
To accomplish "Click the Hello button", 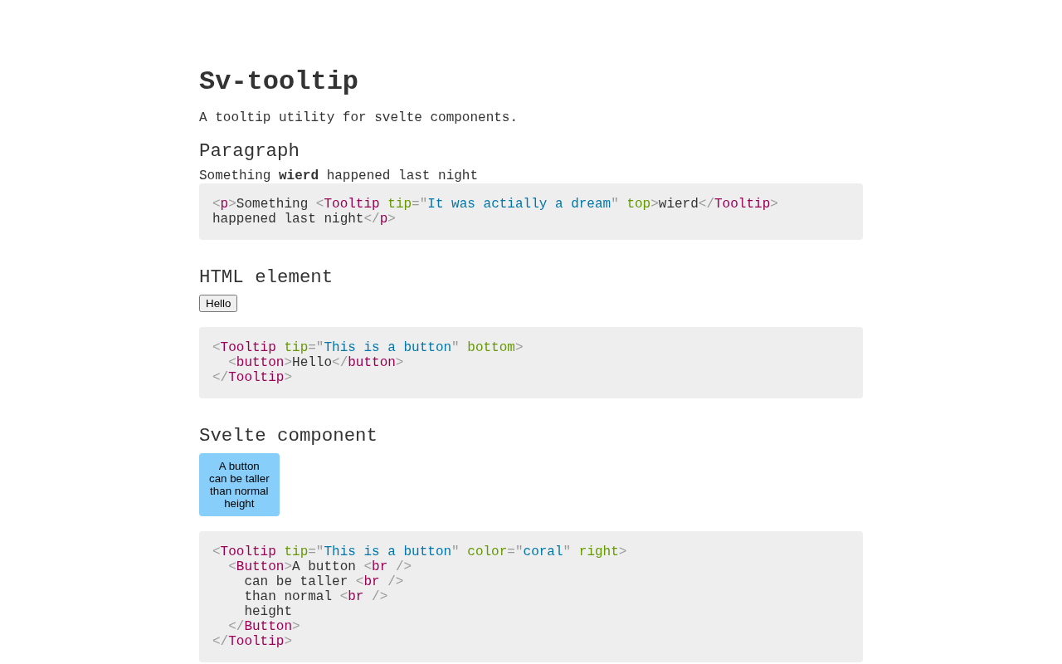I will pyautogui.click(x=218, y=303).
